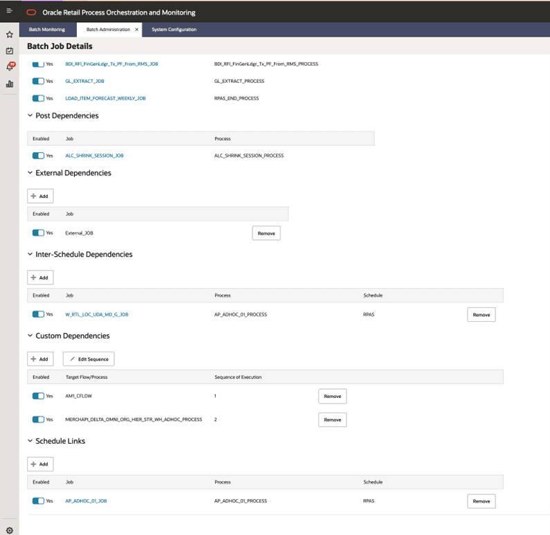
Task: Click Target Flow/Process column header
Action: point(86,377)
